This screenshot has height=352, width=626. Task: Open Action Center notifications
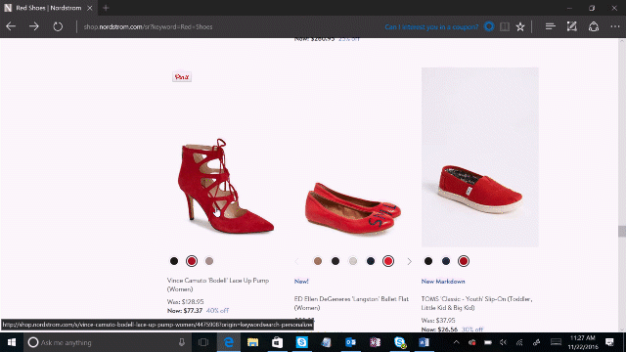[609, 342]
